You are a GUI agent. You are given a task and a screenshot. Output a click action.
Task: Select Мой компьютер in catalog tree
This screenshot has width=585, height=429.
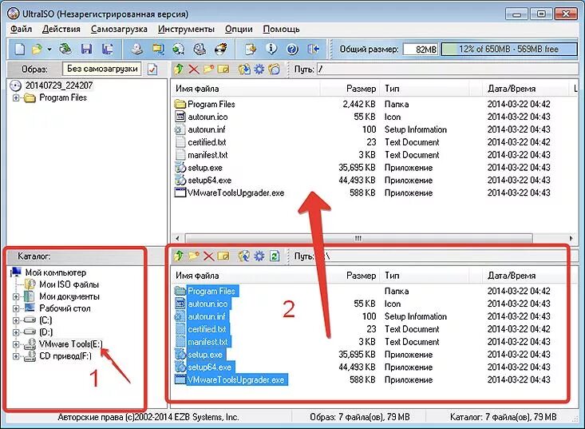tap(55, 272)
